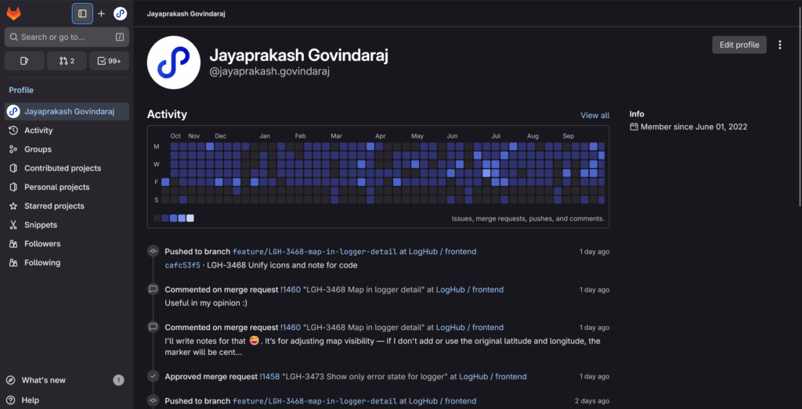Open to-do list showing 99+

click(x=109, y=60)
